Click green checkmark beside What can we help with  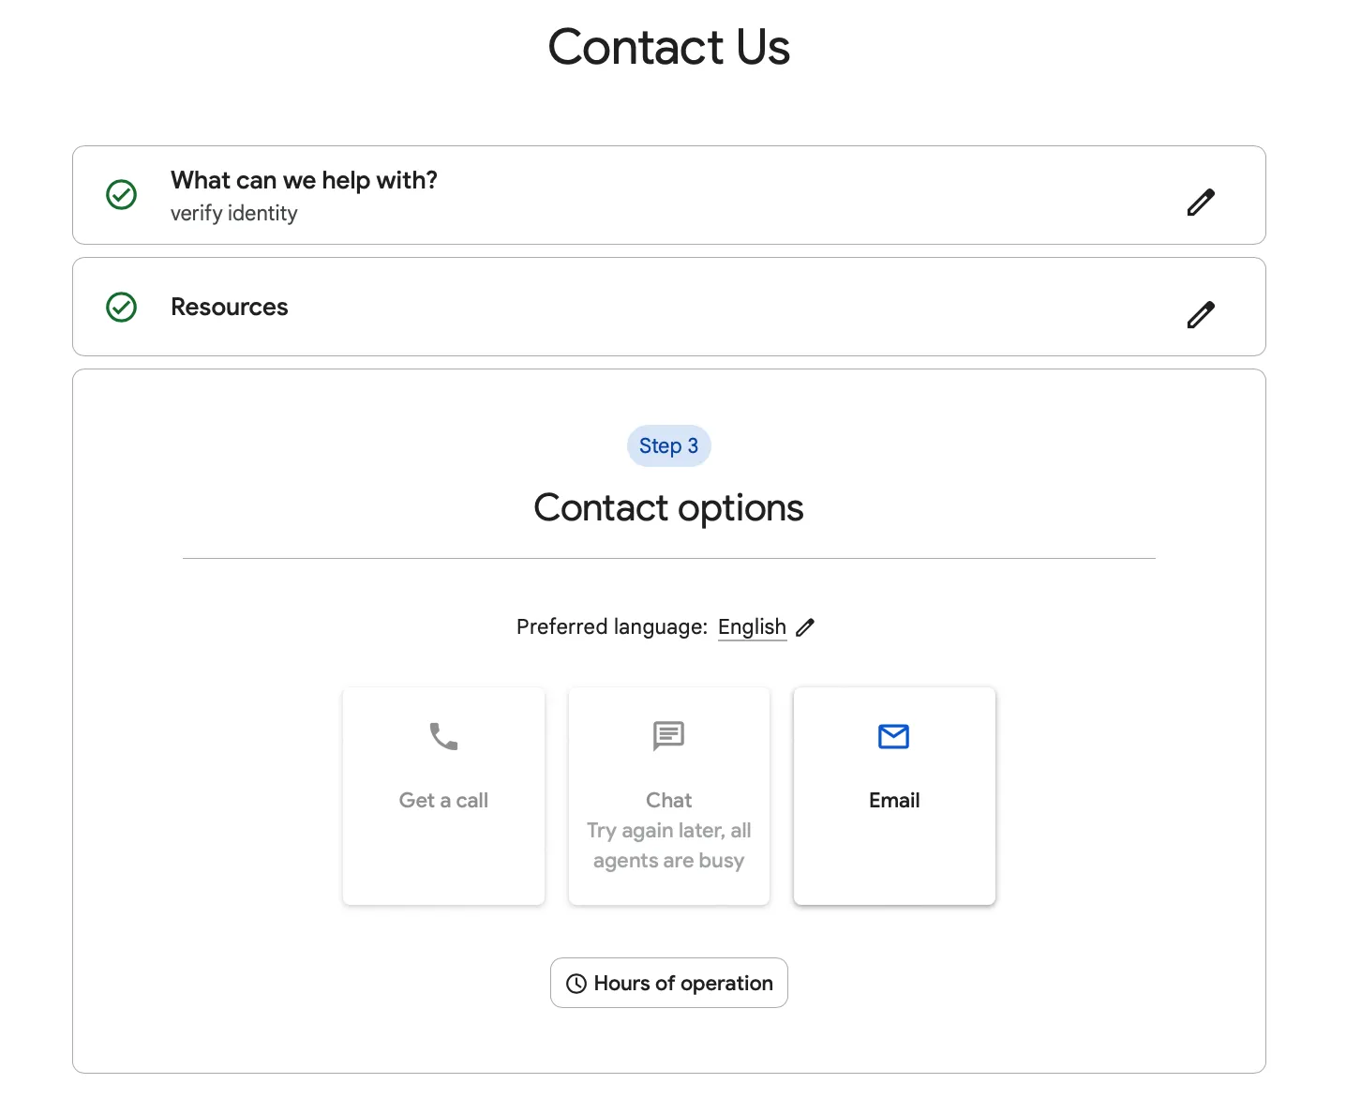(122, 195)
